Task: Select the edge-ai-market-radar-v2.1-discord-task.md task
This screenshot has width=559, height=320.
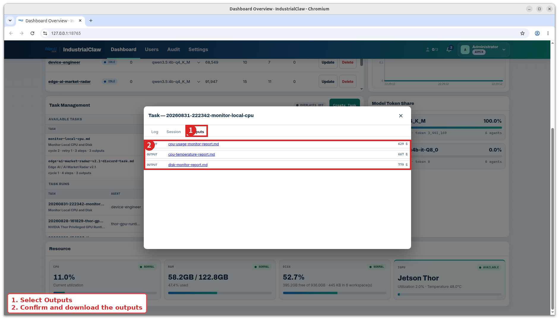Action: pyautogui.click(x=94, y=167)
